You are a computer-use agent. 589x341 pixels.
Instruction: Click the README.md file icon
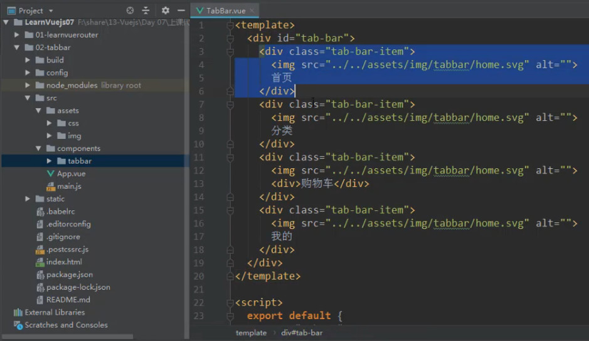click(x=40, y=300)
